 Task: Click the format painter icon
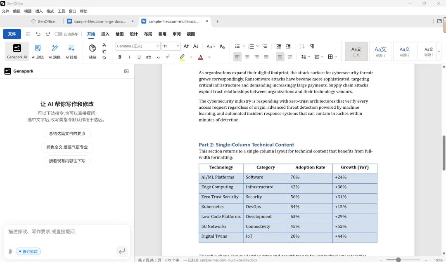pyautogui.click(x=104, y=58)
